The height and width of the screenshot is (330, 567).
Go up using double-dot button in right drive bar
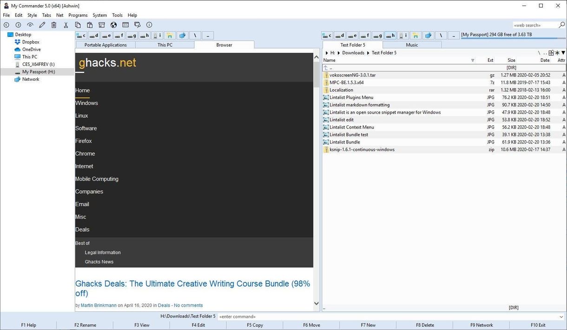click(x=454, y=35)
